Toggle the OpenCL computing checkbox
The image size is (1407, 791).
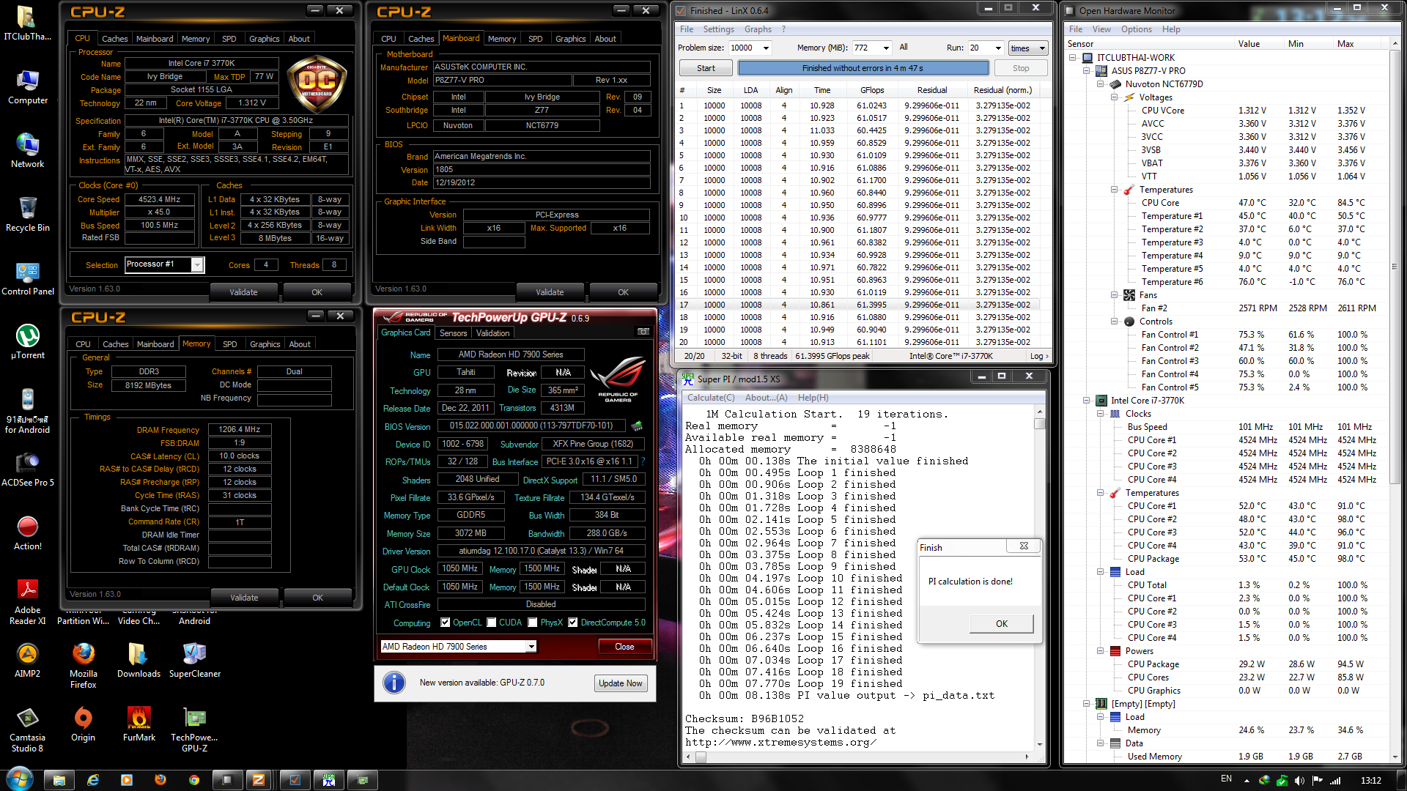click(x=445, y=623)
